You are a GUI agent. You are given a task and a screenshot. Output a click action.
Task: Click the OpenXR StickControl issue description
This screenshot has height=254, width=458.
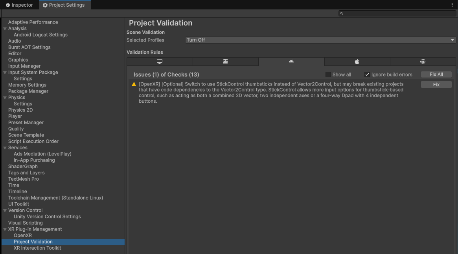(271, 93)
